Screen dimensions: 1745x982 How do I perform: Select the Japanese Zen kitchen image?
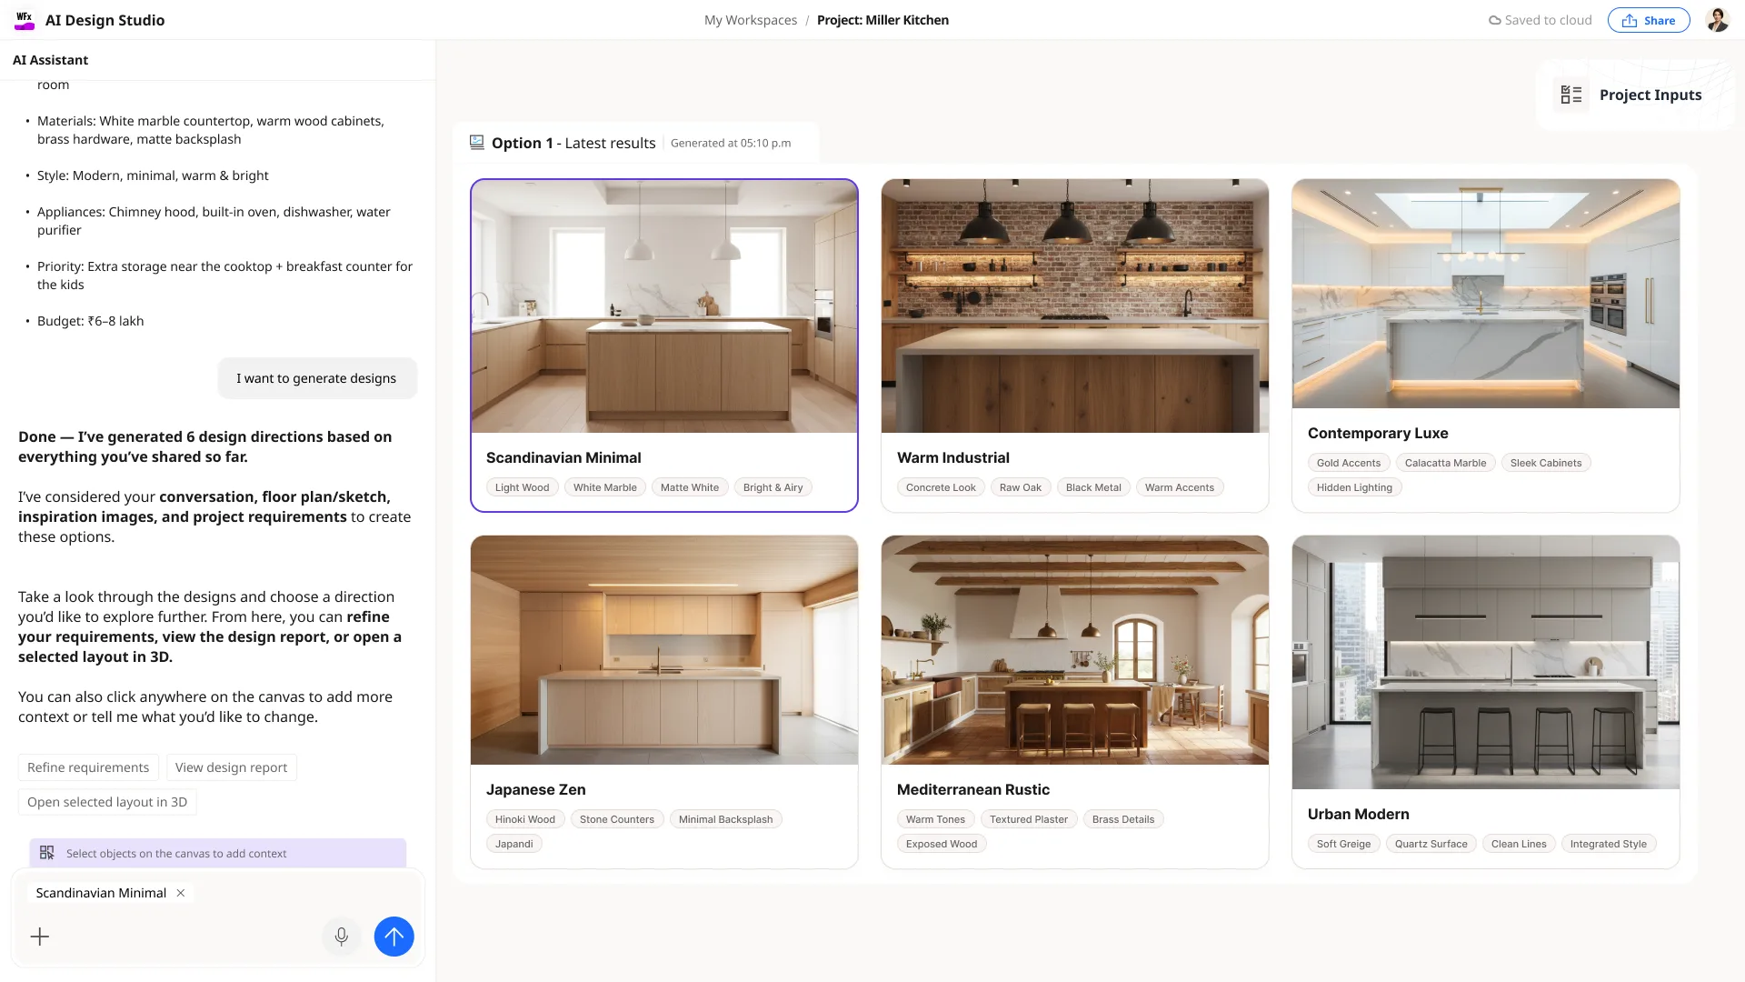(x=664, y=650)
